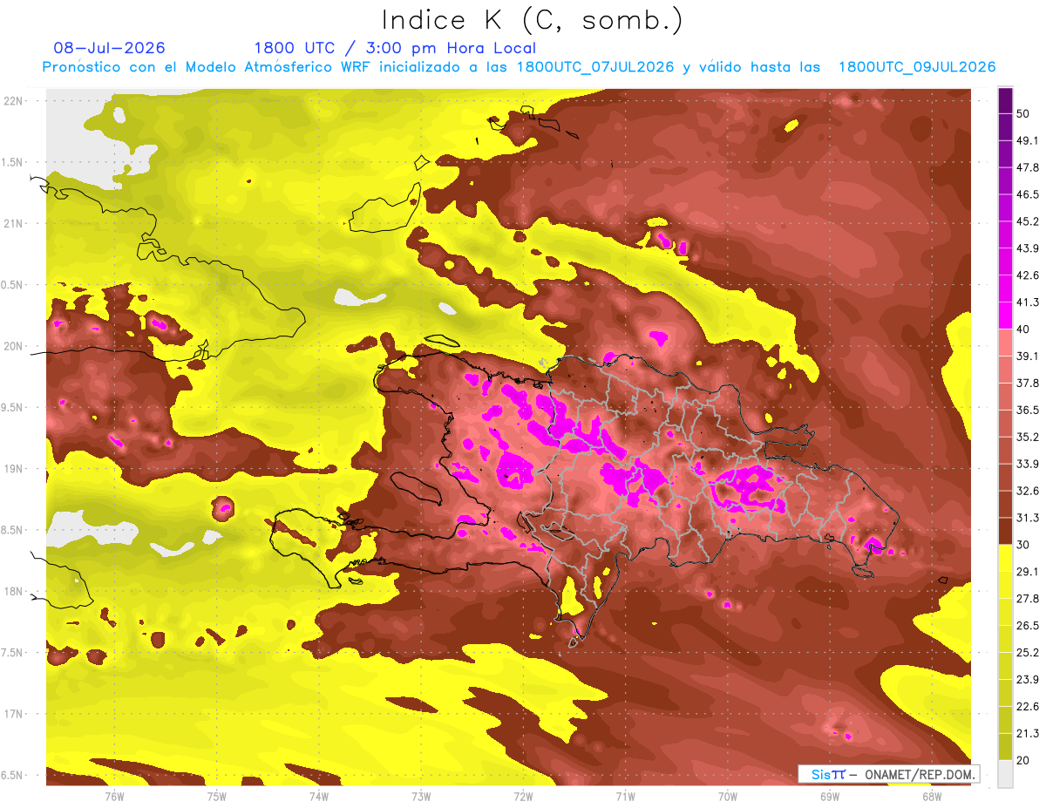Image resolution: width=1046 pixels, height=808 pixels.
Task: Click the '46.5' value on color scale
Action: point(1027,194)
